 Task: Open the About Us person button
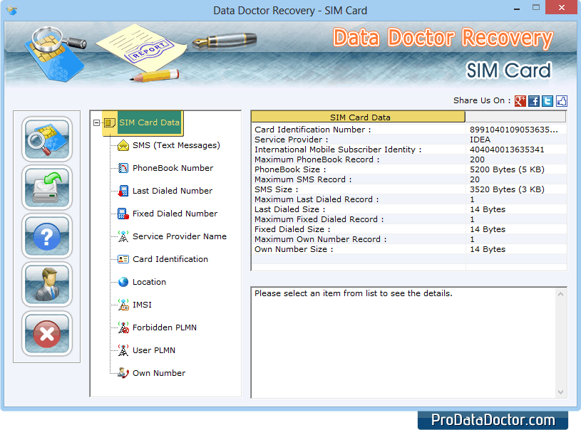pyautogui.click(x=46, y=284)
